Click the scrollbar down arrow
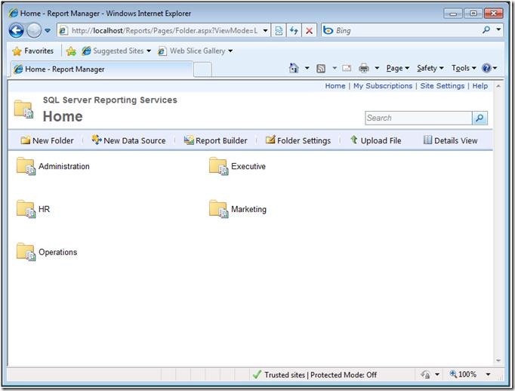 tap(498, 361)
